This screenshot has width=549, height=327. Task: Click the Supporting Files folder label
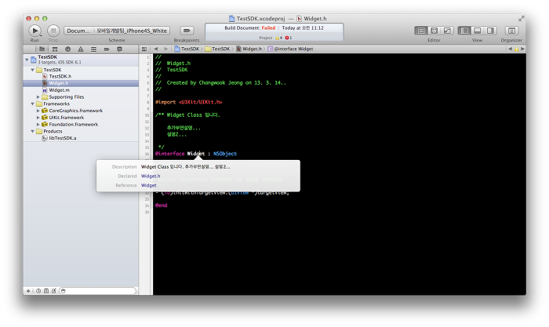tap(66, 97)
